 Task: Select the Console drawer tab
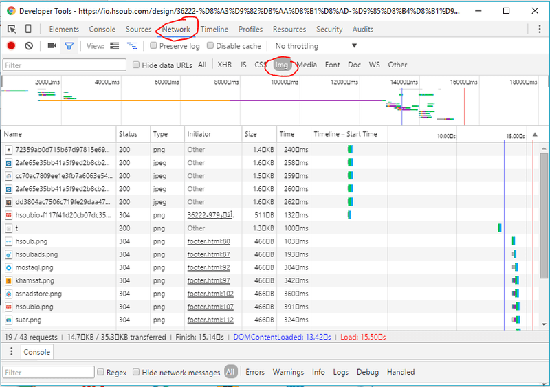tap(37, 352)
